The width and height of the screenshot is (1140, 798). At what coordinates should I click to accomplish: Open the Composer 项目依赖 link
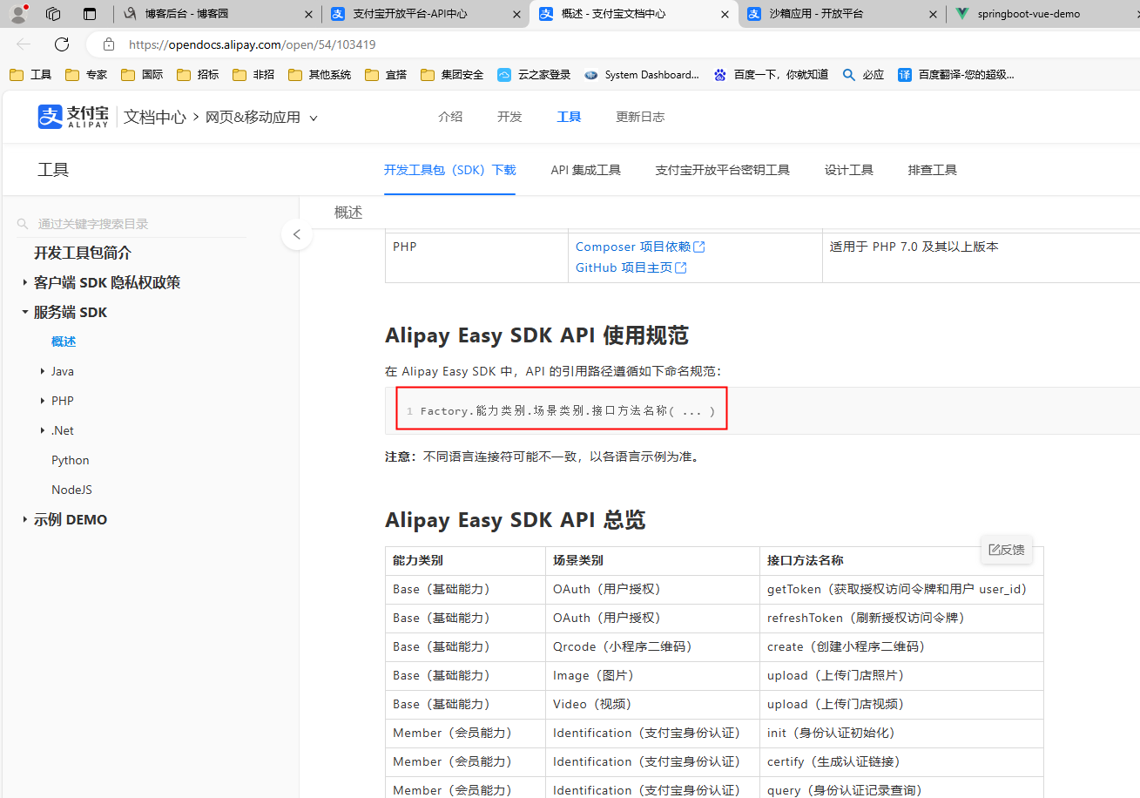pos(633,247)
